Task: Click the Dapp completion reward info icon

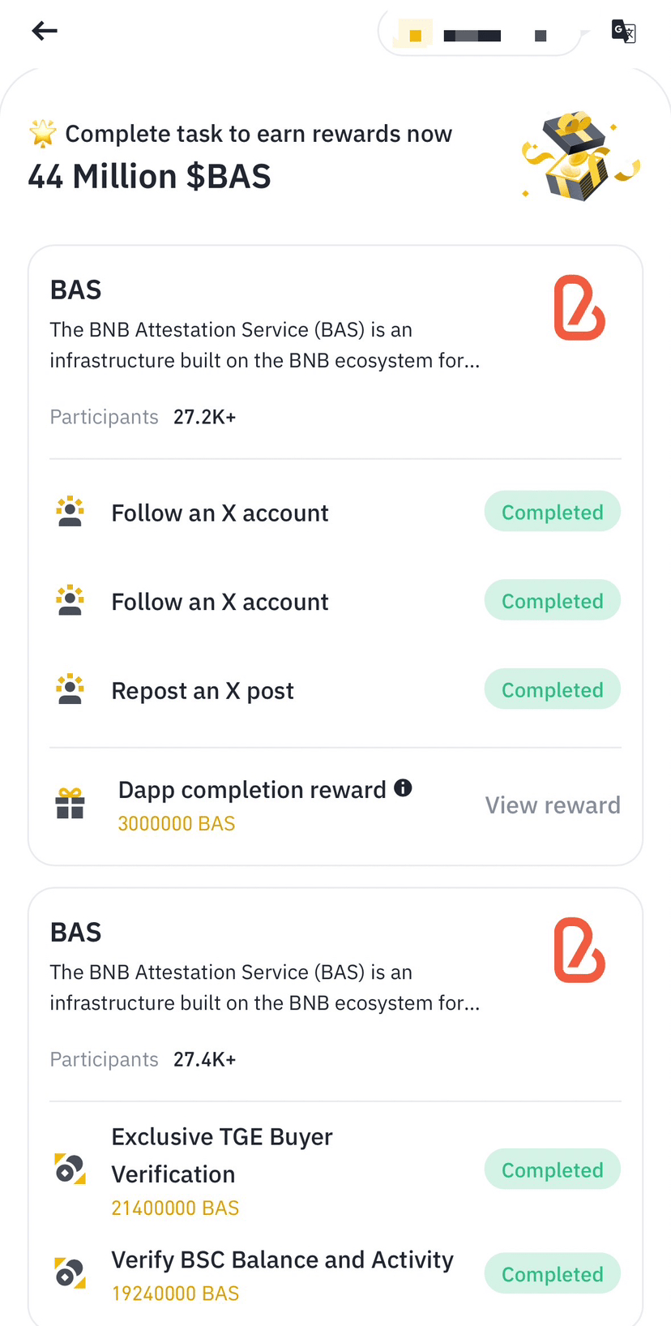Action: 403,787
